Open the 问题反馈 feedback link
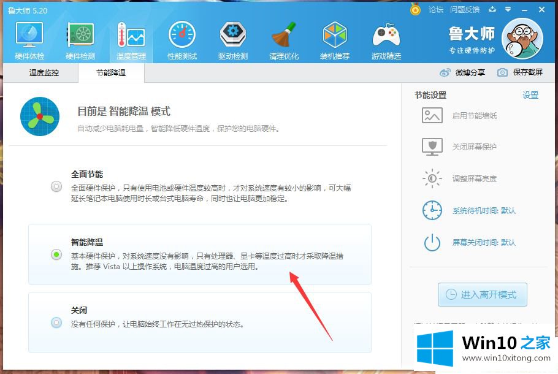 click(465, 10)
